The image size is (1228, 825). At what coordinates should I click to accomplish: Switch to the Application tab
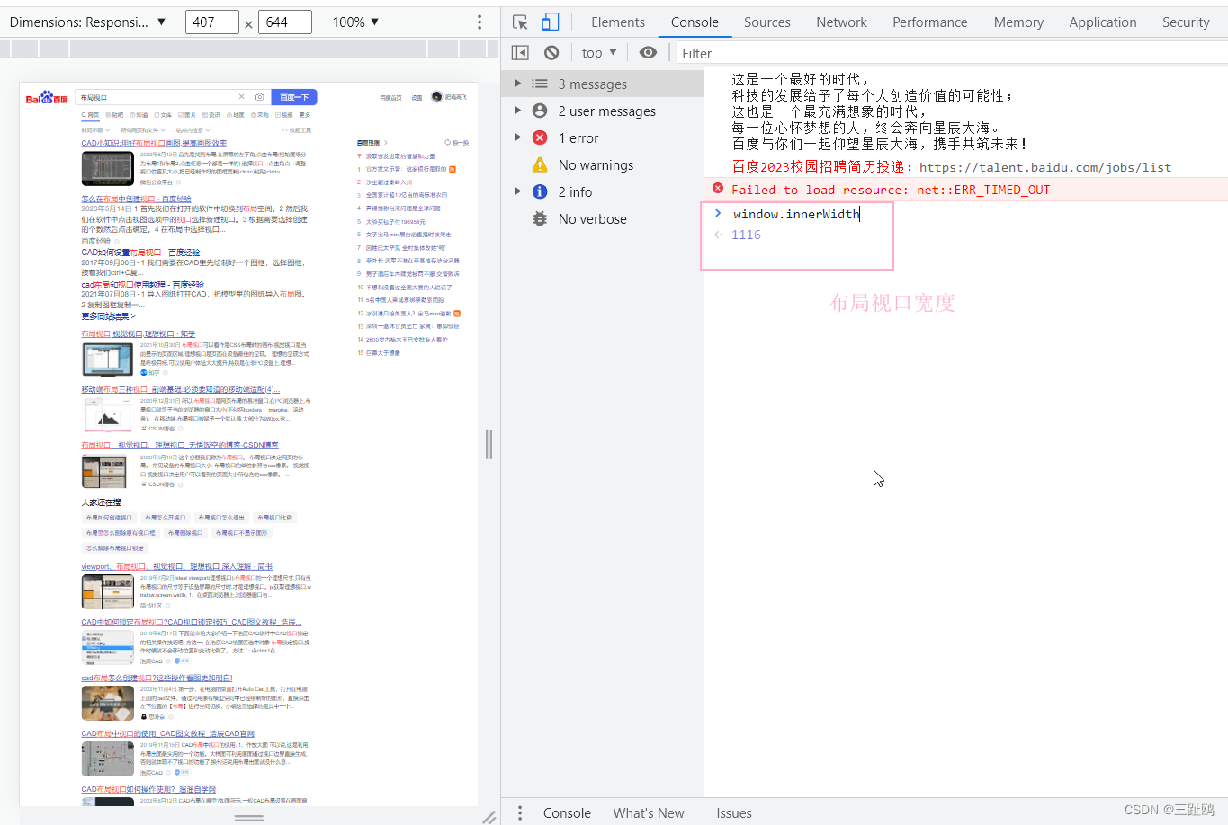1103,22
